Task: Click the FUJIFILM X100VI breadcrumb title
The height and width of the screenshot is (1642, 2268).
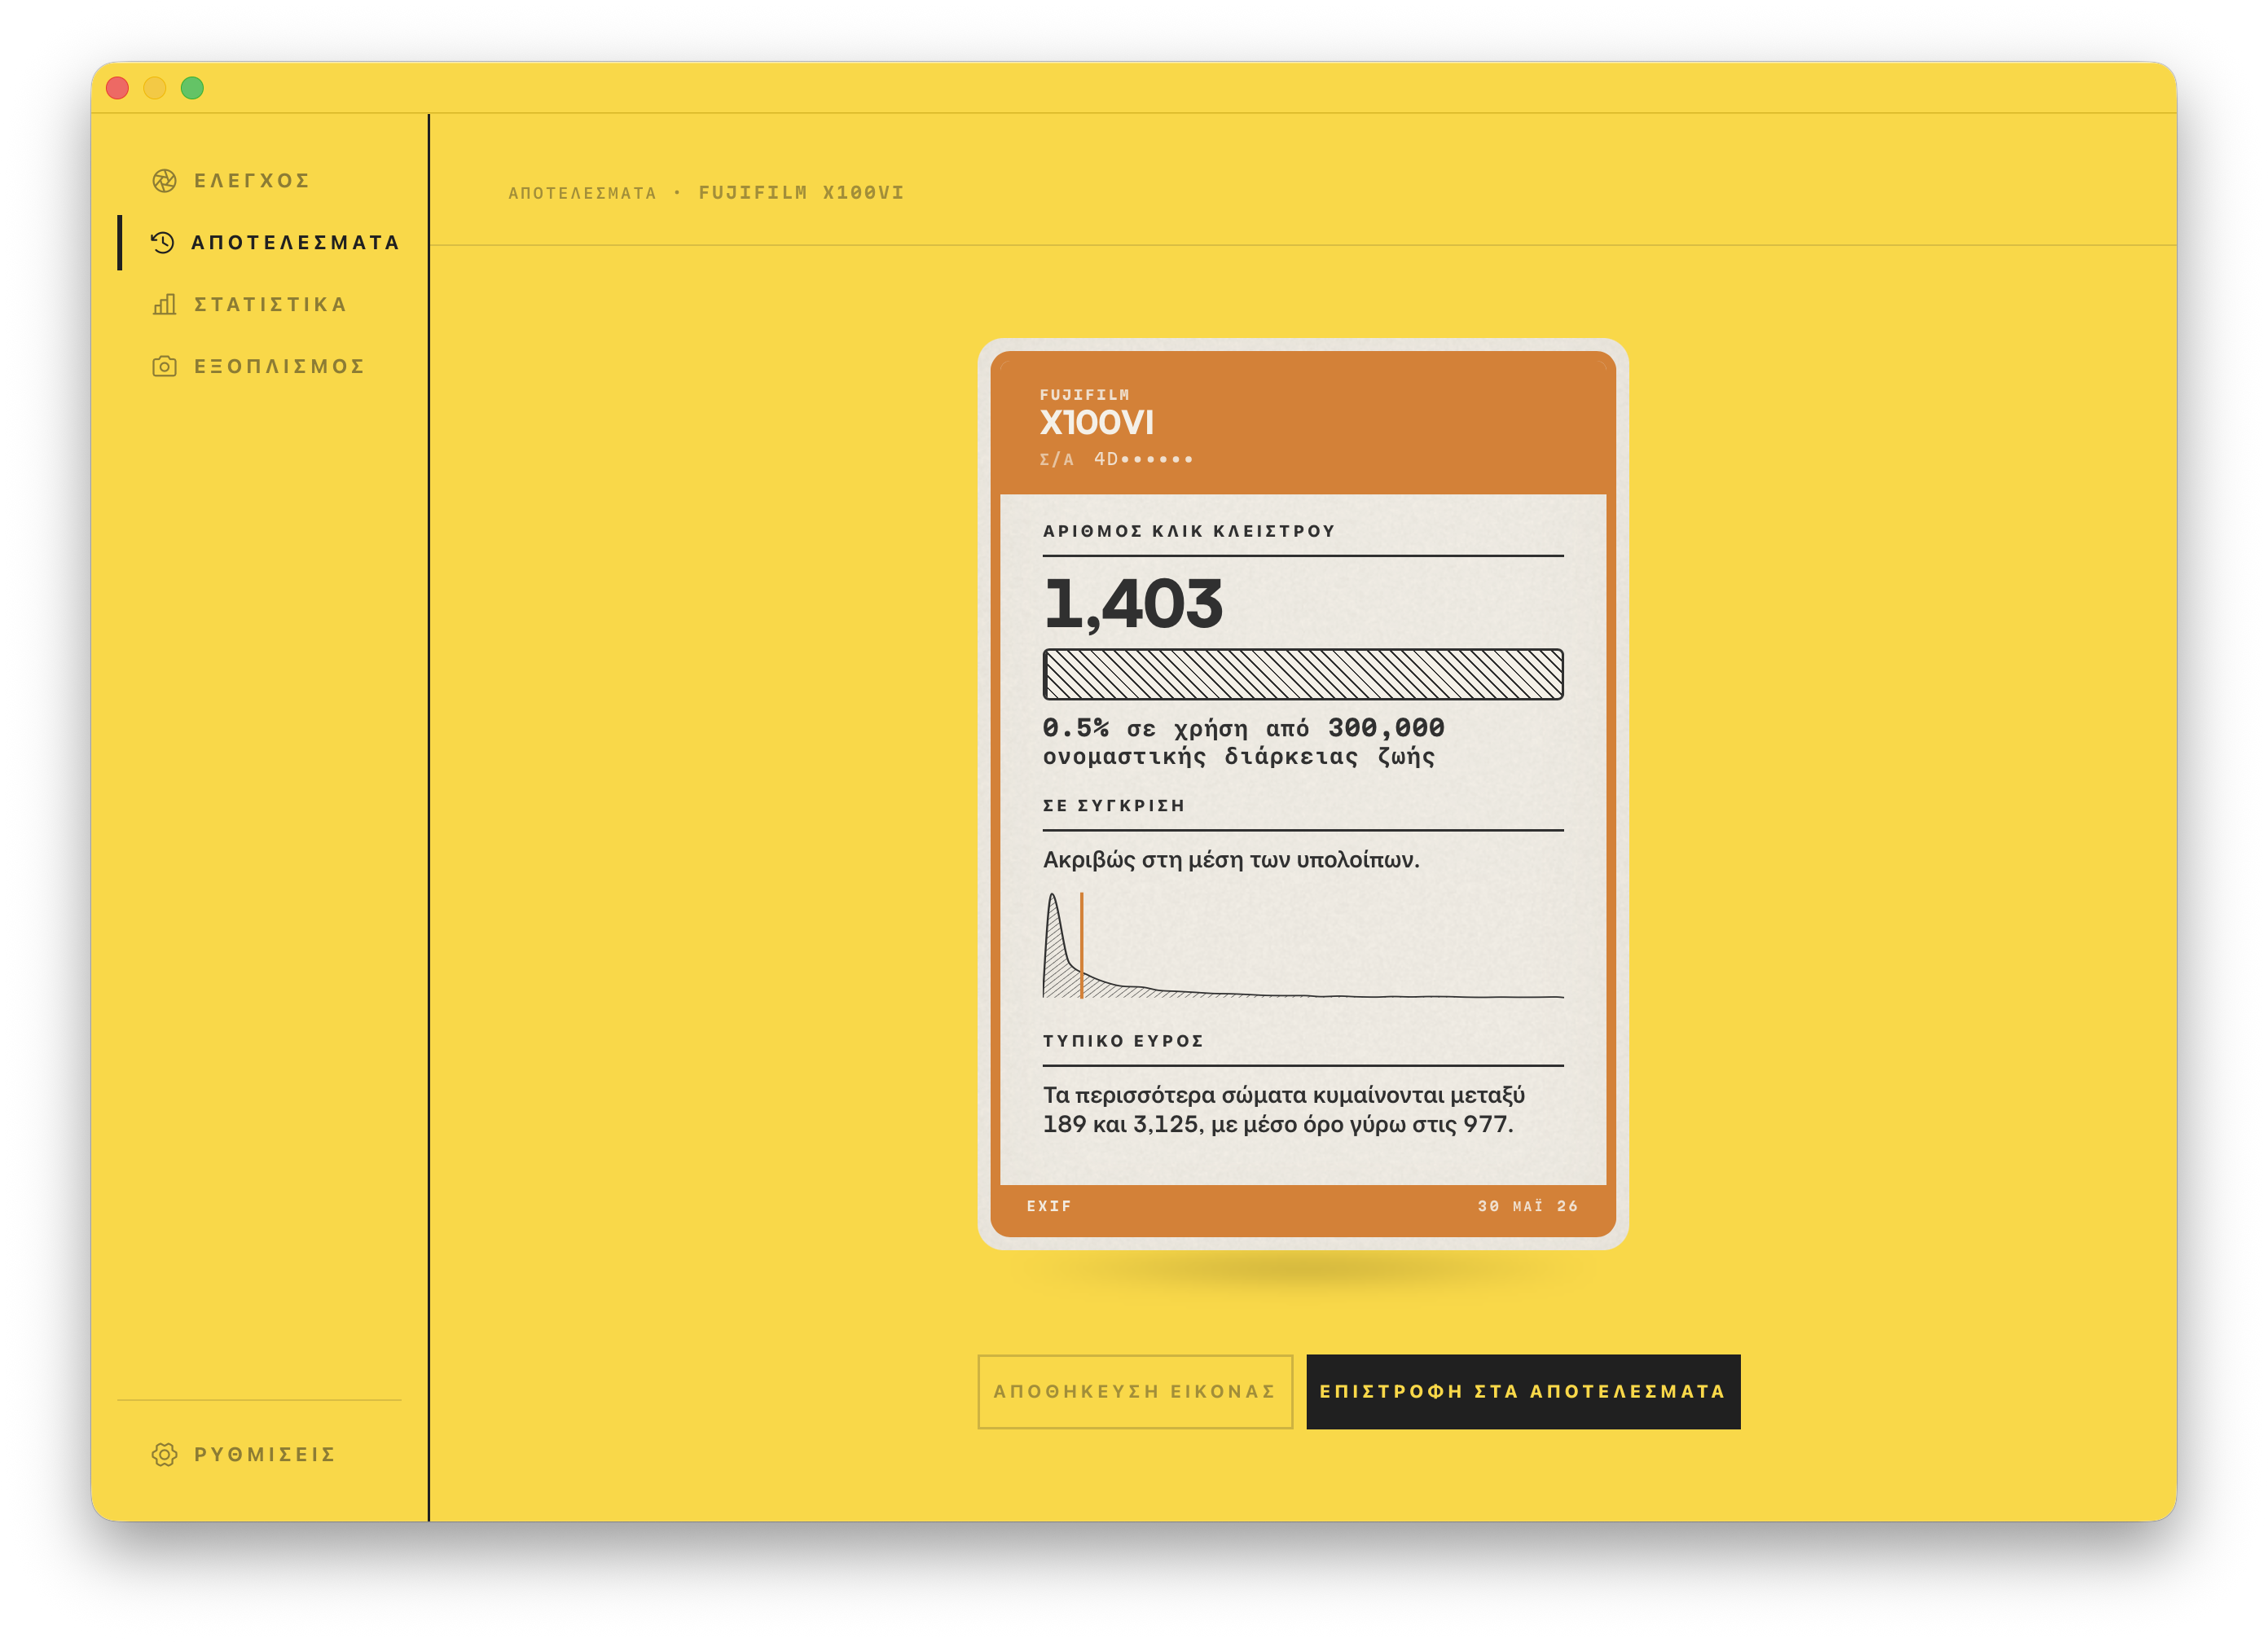Action: 801,192
